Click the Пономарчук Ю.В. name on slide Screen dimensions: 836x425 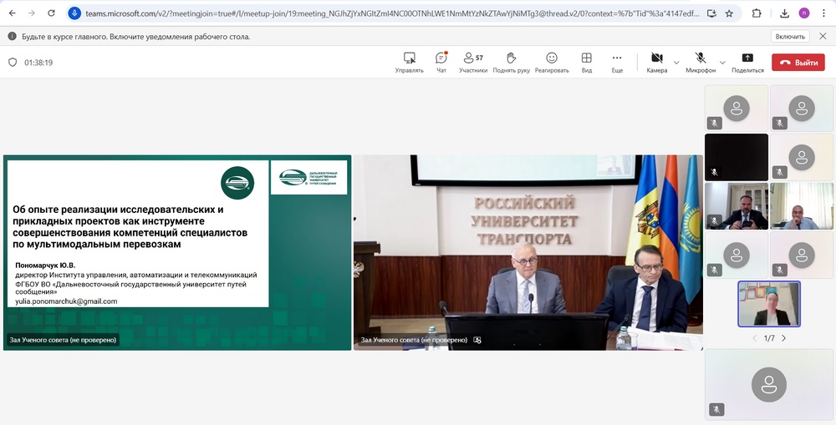(x=46, y=266)
